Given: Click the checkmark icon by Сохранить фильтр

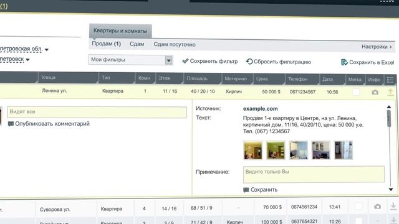Looking at the screenshot, I should [185, 61].
